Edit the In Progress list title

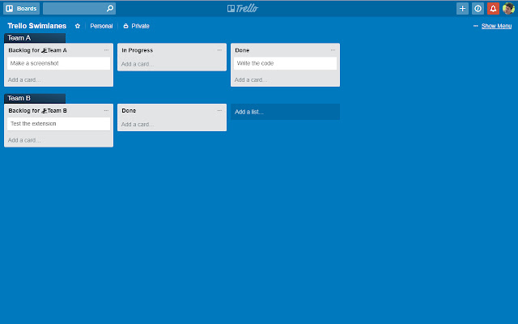138,50
